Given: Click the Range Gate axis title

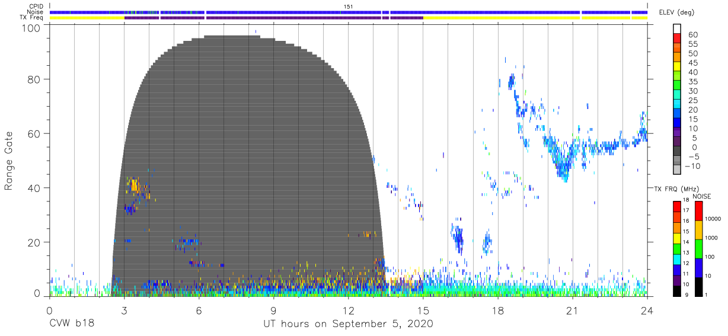Looking at the screenshot, I should point(9,161).
